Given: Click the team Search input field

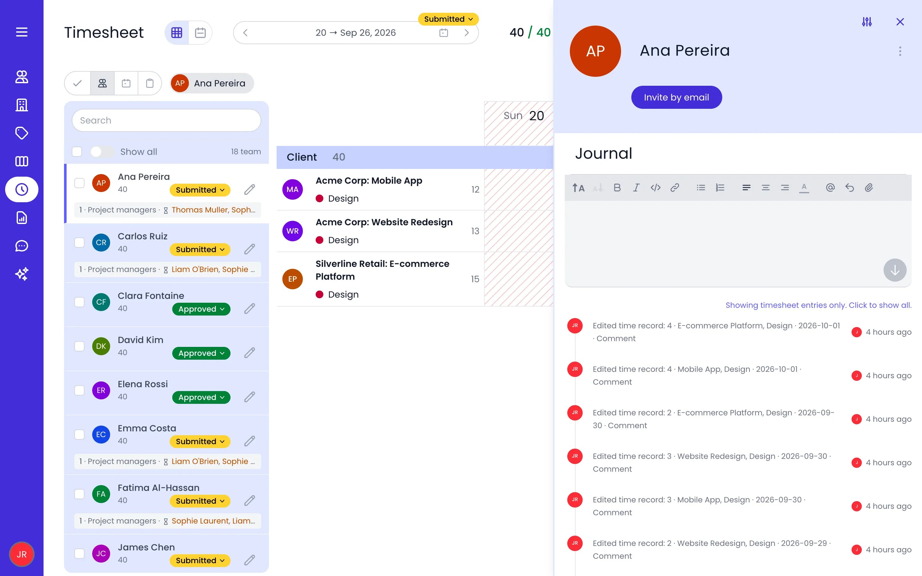Looking at the screenshot, I should 166,120.
